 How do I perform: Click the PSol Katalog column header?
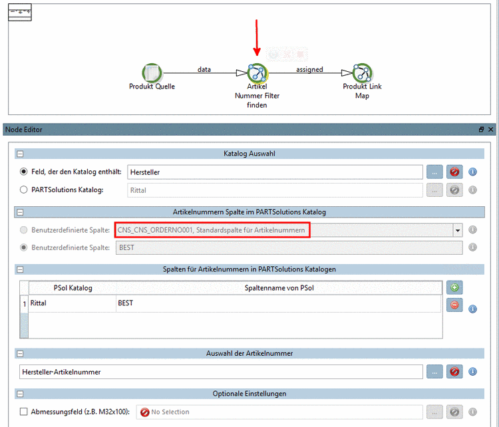coord(73,288)
